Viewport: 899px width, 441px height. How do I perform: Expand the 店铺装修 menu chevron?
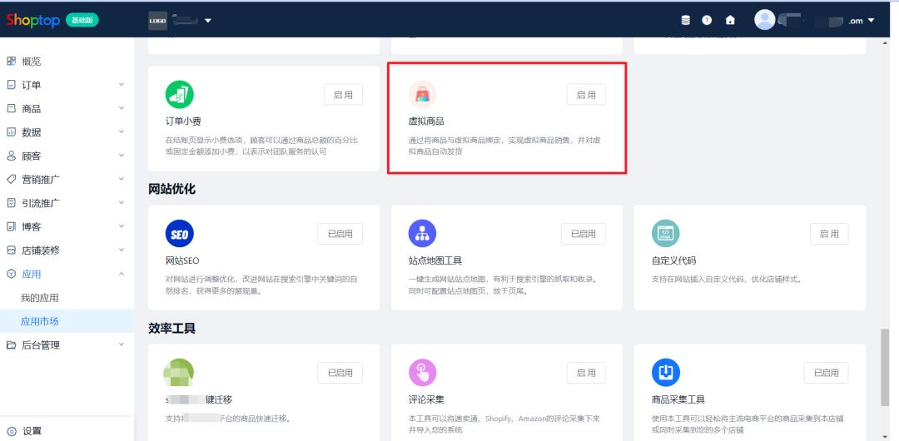click(x=121, y=250)
